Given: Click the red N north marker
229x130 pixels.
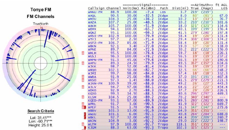Looking at the screenshot, I should click(42, 28).
